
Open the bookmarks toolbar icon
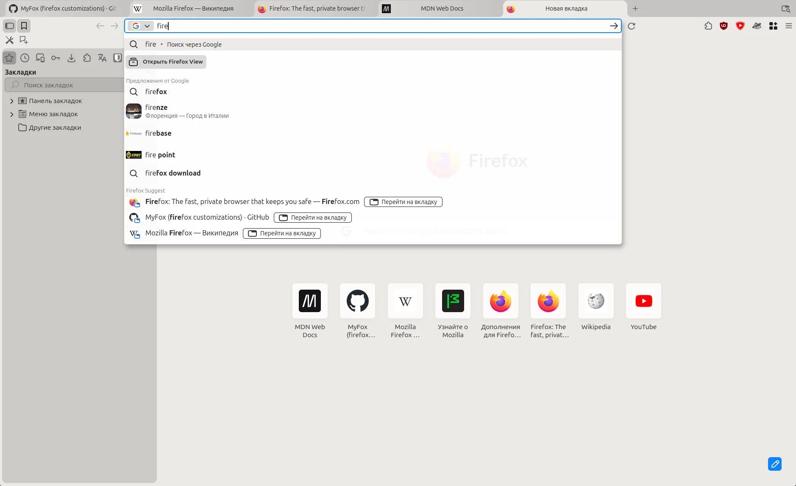click(x=24, y=26)
